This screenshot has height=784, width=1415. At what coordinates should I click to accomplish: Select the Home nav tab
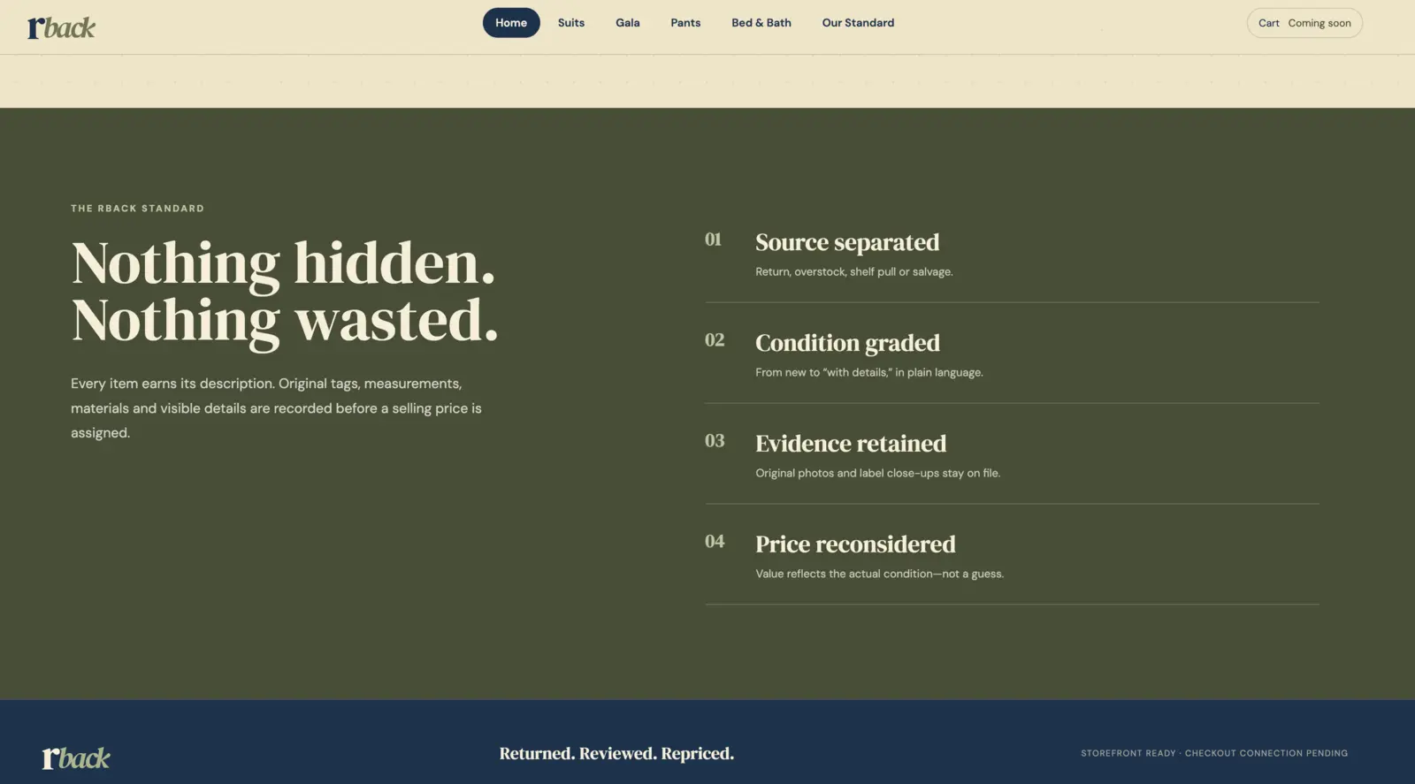point(511,23)
